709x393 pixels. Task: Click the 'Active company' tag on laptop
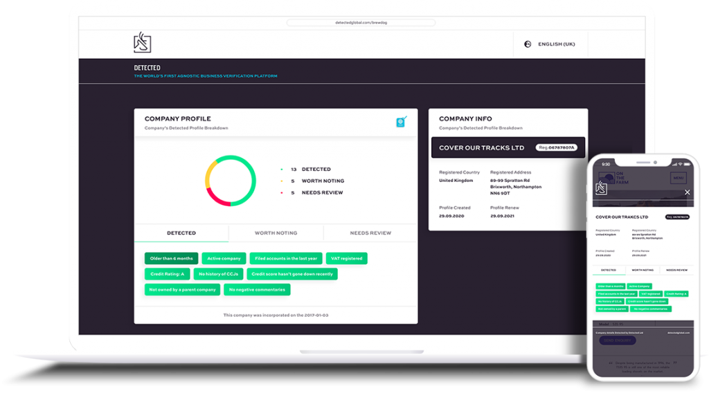pos(224,258)
